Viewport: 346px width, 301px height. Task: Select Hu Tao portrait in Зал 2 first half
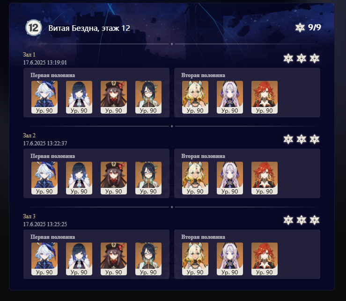click(x=114, y=178)
